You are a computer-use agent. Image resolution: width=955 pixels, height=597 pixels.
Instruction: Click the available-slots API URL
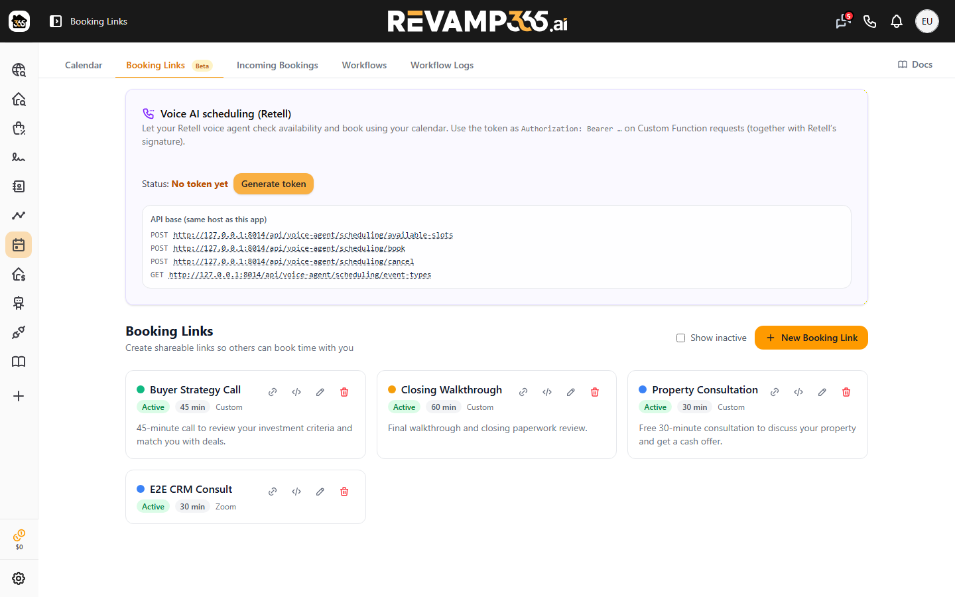point(313,235)
